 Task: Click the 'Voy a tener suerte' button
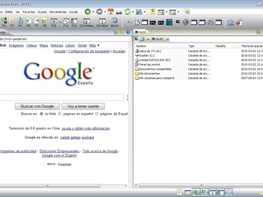(x=83, y=106)
